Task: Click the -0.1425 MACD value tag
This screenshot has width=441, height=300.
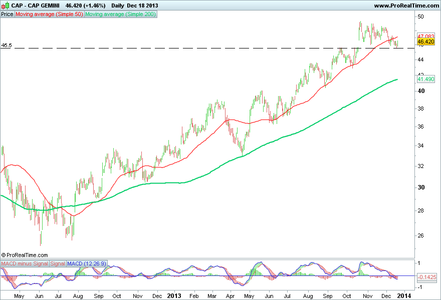Action: click(426, 277)
